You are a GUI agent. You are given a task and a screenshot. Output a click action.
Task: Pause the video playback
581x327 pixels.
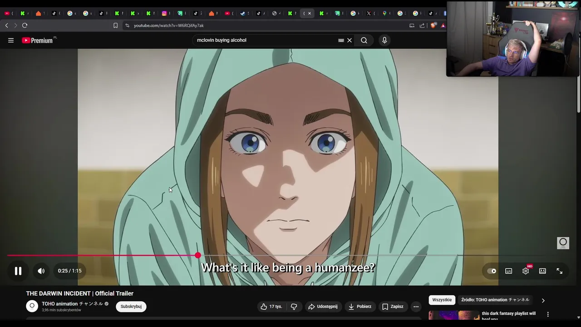tap(18, 271)
